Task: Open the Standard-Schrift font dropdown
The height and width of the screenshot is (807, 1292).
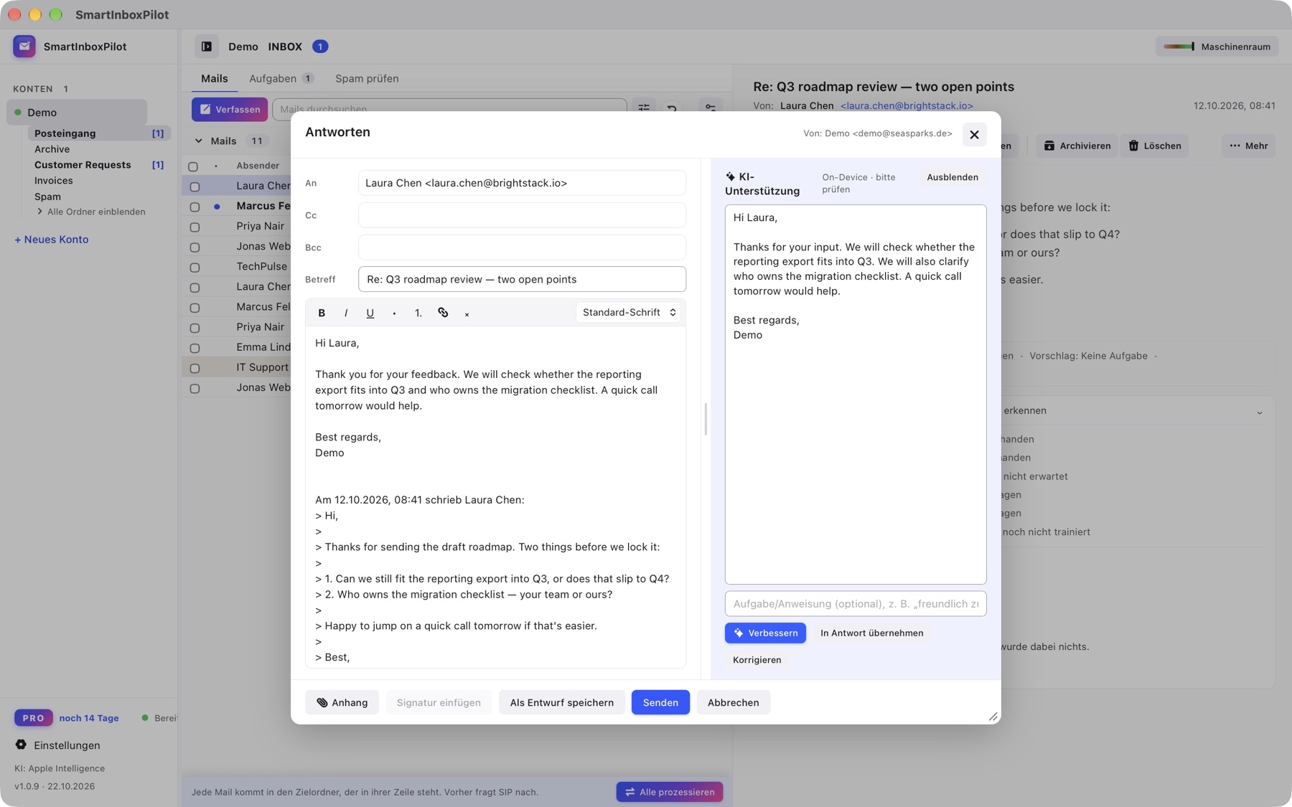Action: pyautogui.click(x=629, y=312)
